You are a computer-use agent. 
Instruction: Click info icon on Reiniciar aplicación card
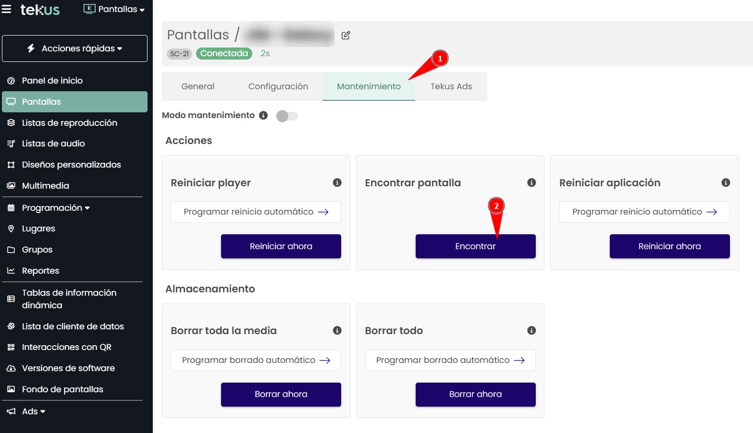pos(726,182)
